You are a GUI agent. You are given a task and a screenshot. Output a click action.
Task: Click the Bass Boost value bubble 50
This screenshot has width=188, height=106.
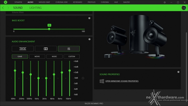tap(49, 25)
